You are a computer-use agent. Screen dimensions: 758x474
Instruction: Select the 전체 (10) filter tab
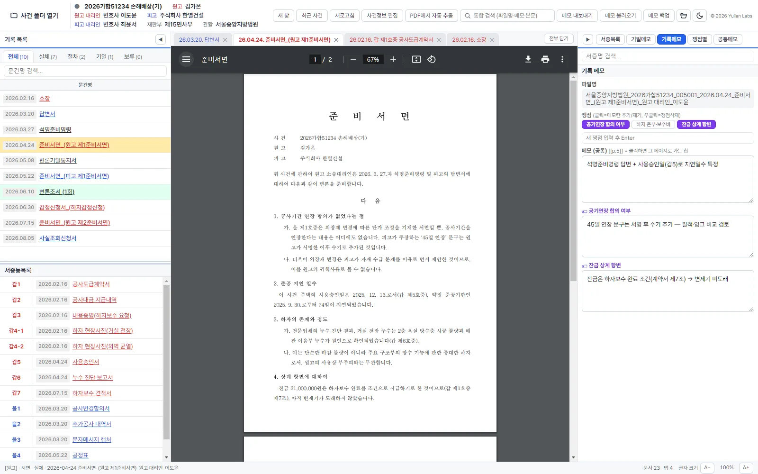tap(18, 56)
